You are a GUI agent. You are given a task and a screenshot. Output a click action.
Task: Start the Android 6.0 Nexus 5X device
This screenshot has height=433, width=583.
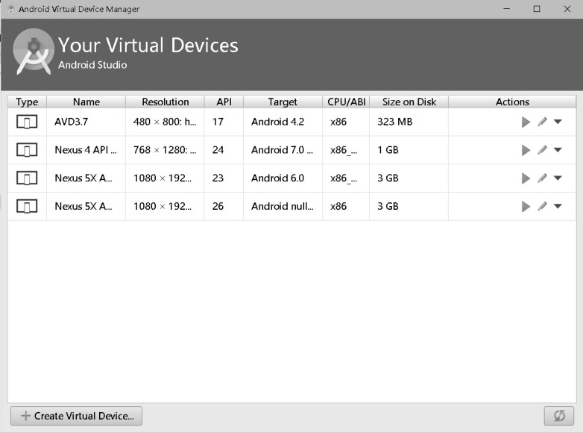[x=526, y=178]
